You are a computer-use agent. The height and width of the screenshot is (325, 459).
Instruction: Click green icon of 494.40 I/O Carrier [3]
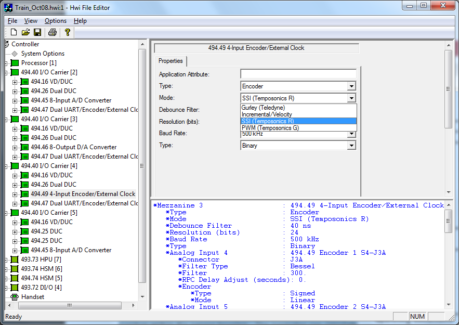[15, 119]
